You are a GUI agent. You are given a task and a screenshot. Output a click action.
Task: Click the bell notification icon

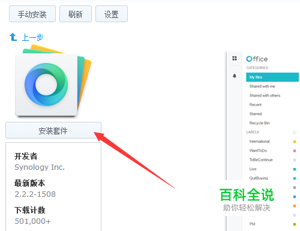coord(235,76)
